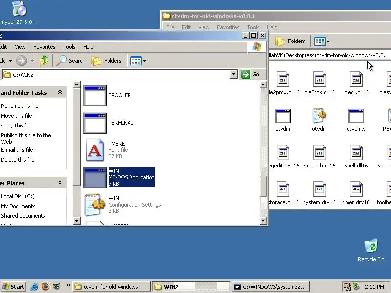
Task: Click Copy this file link
Action: (16, 126)
